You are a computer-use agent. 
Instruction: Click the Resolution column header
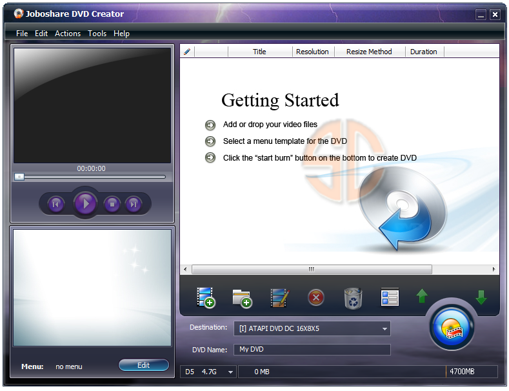(312, 52)
